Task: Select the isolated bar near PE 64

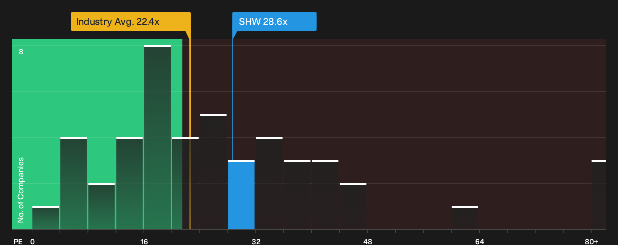Action: [465, 218]
